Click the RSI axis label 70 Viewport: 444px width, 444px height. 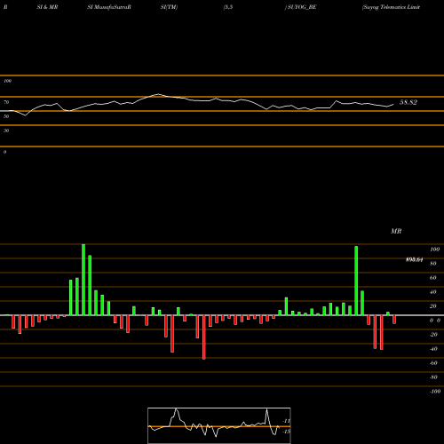[x=6, y=102]
